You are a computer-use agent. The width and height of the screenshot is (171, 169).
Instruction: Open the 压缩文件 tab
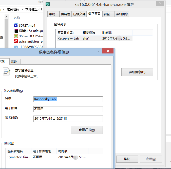tap(79, 14)
